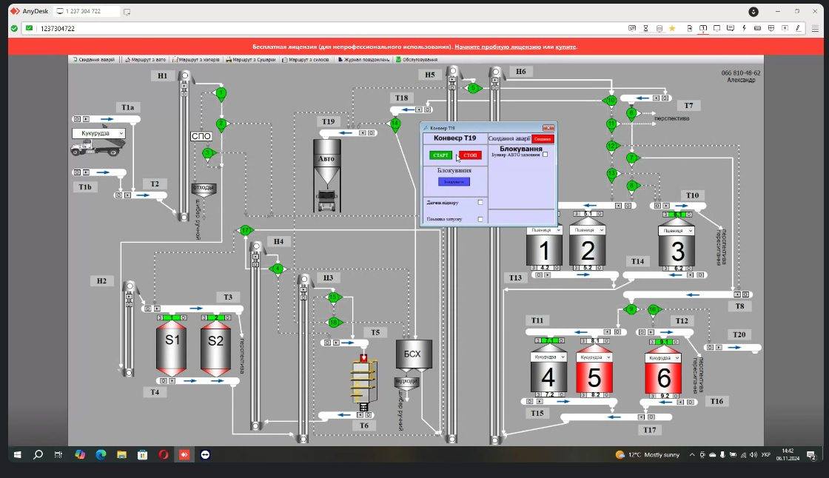Screen dimensions: 829x478
Task: Open silo 4 Кукурудза crop dropdown
Action: tap(548, 357)
